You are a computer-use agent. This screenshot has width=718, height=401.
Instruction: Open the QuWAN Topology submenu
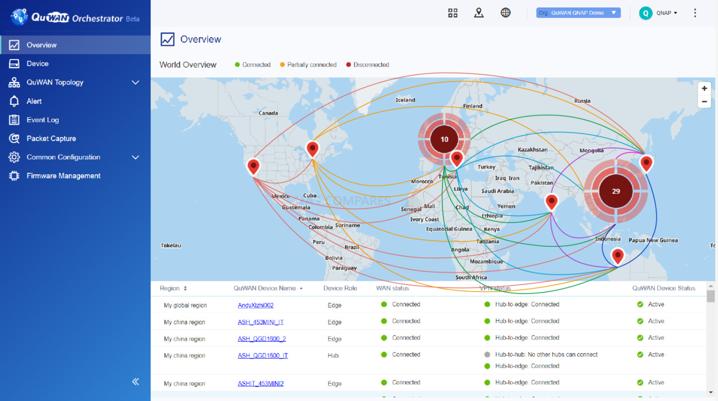[135, 82]
